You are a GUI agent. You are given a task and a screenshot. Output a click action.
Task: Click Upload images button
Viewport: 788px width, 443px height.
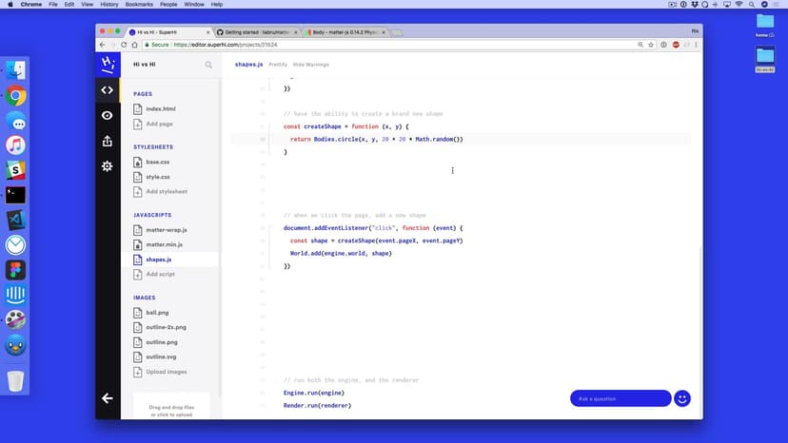tap(166, 372)
